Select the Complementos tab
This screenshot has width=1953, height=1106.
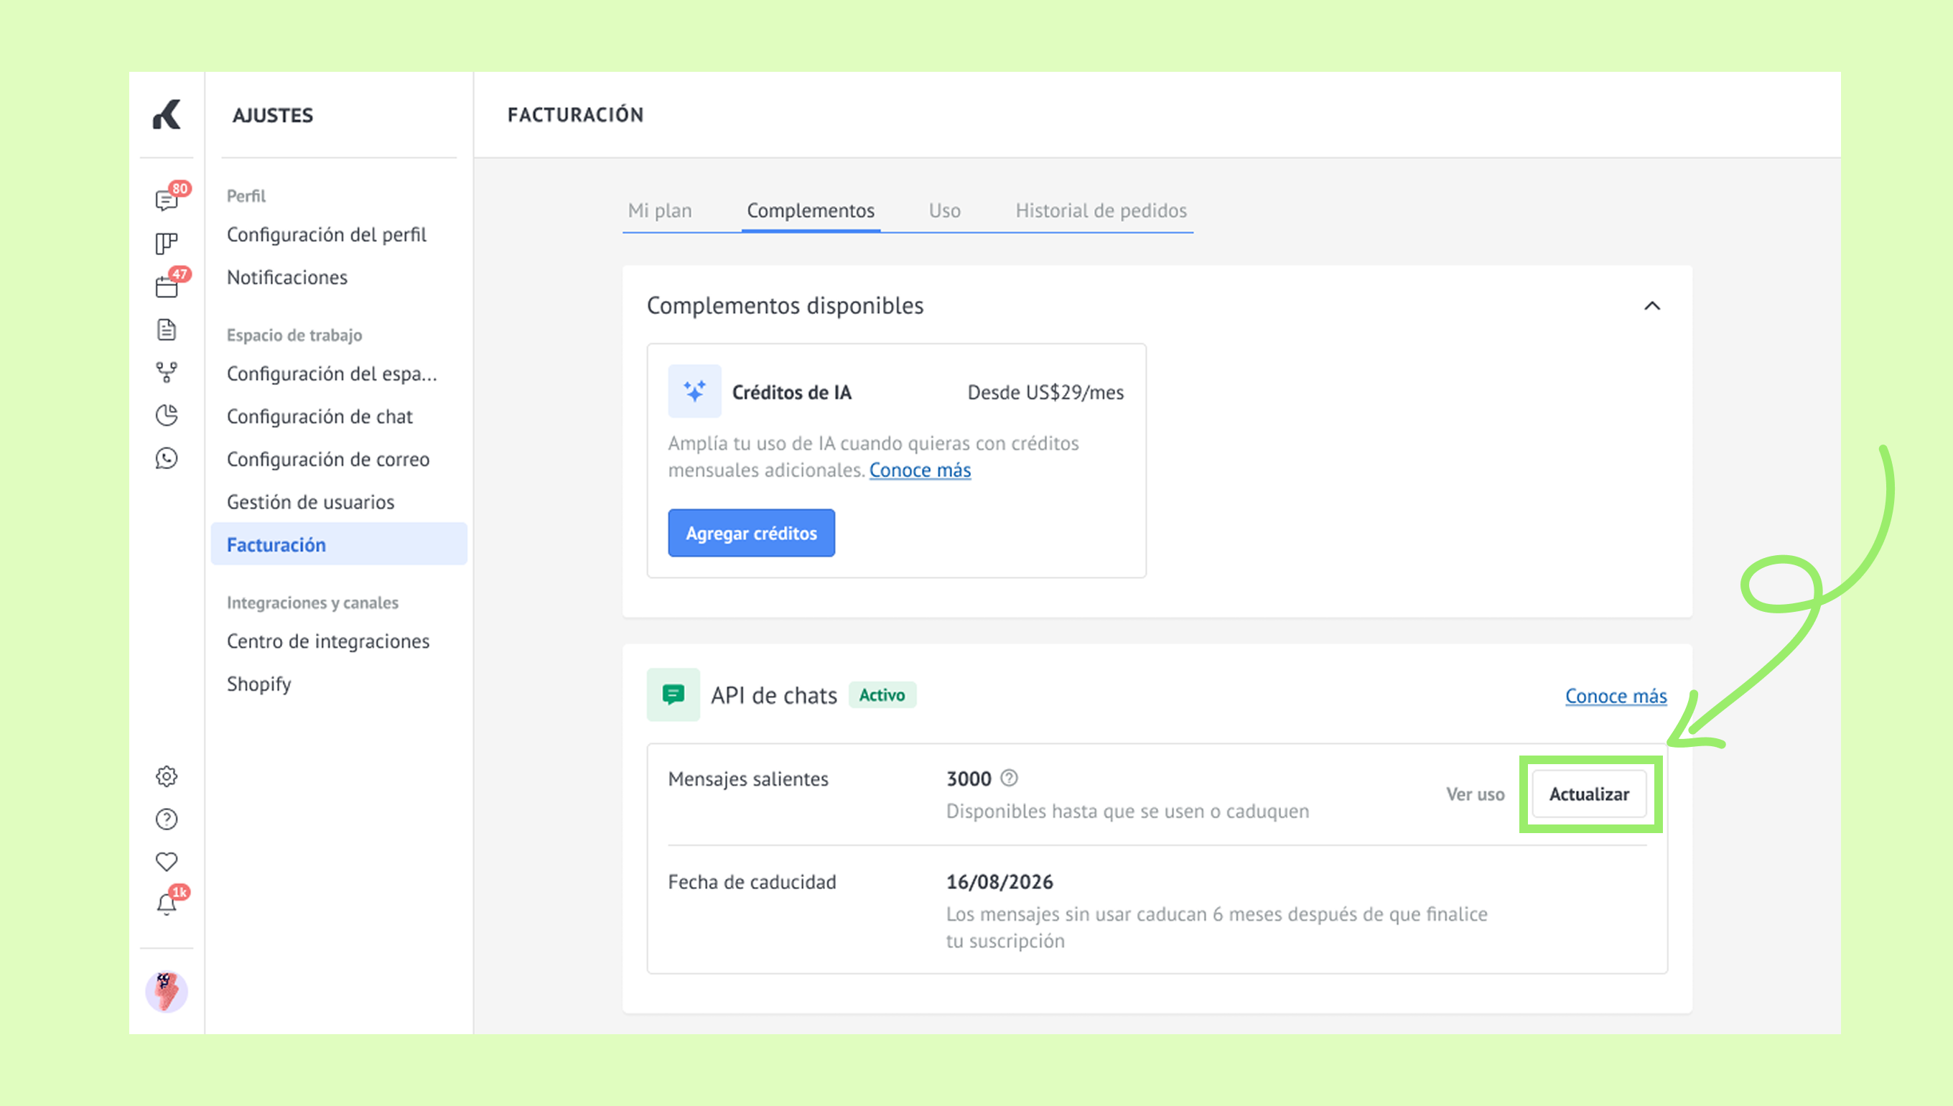(x=811, y=210)
